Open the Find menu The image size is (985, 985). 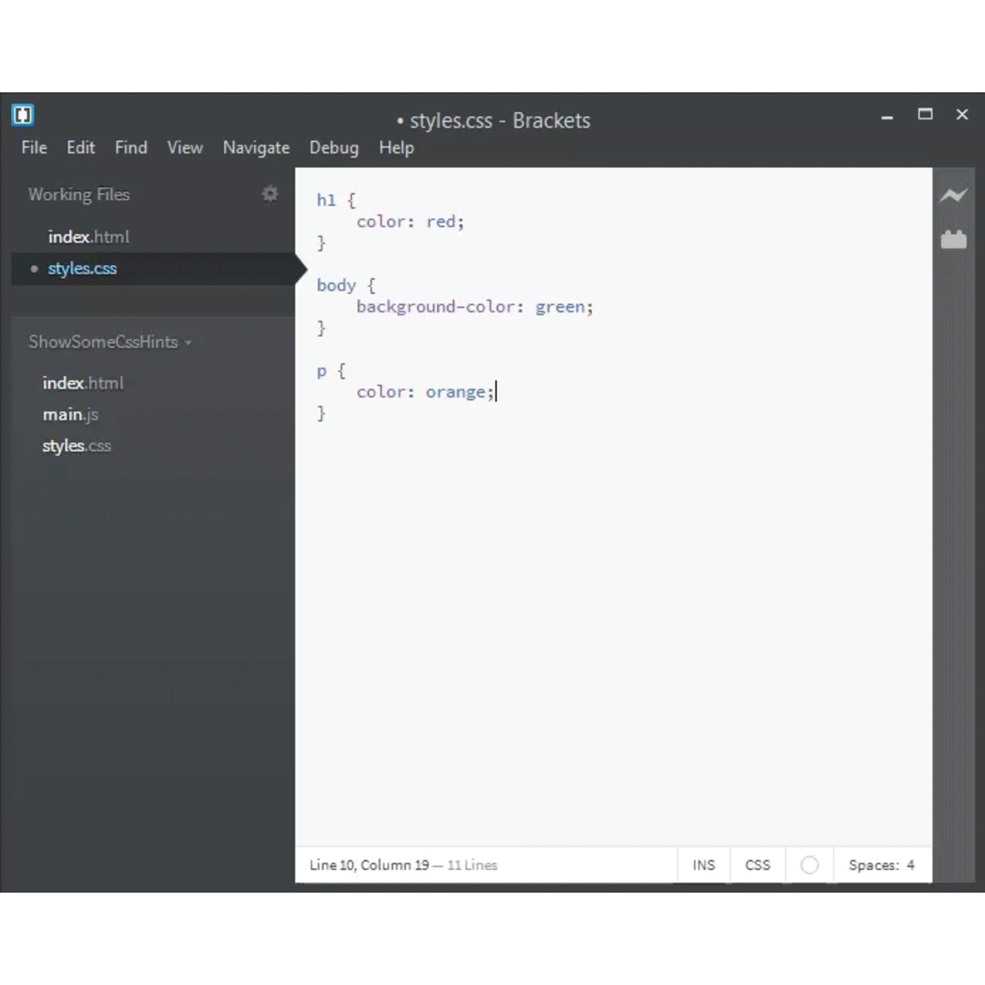(131, 148)
